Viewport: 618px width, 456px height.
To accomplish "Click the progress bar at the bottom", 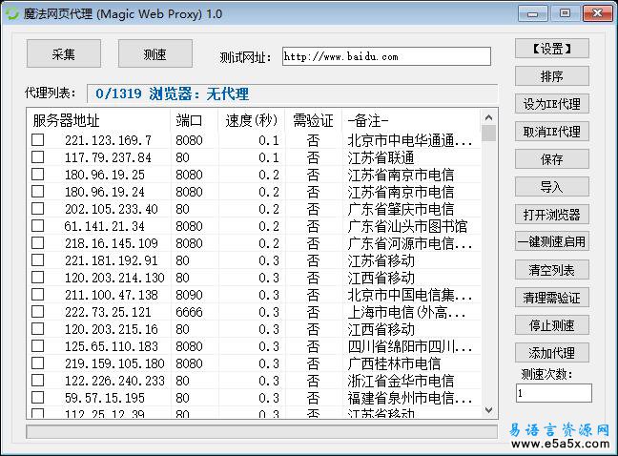I will pyautogui.click(x=261, y=431).
